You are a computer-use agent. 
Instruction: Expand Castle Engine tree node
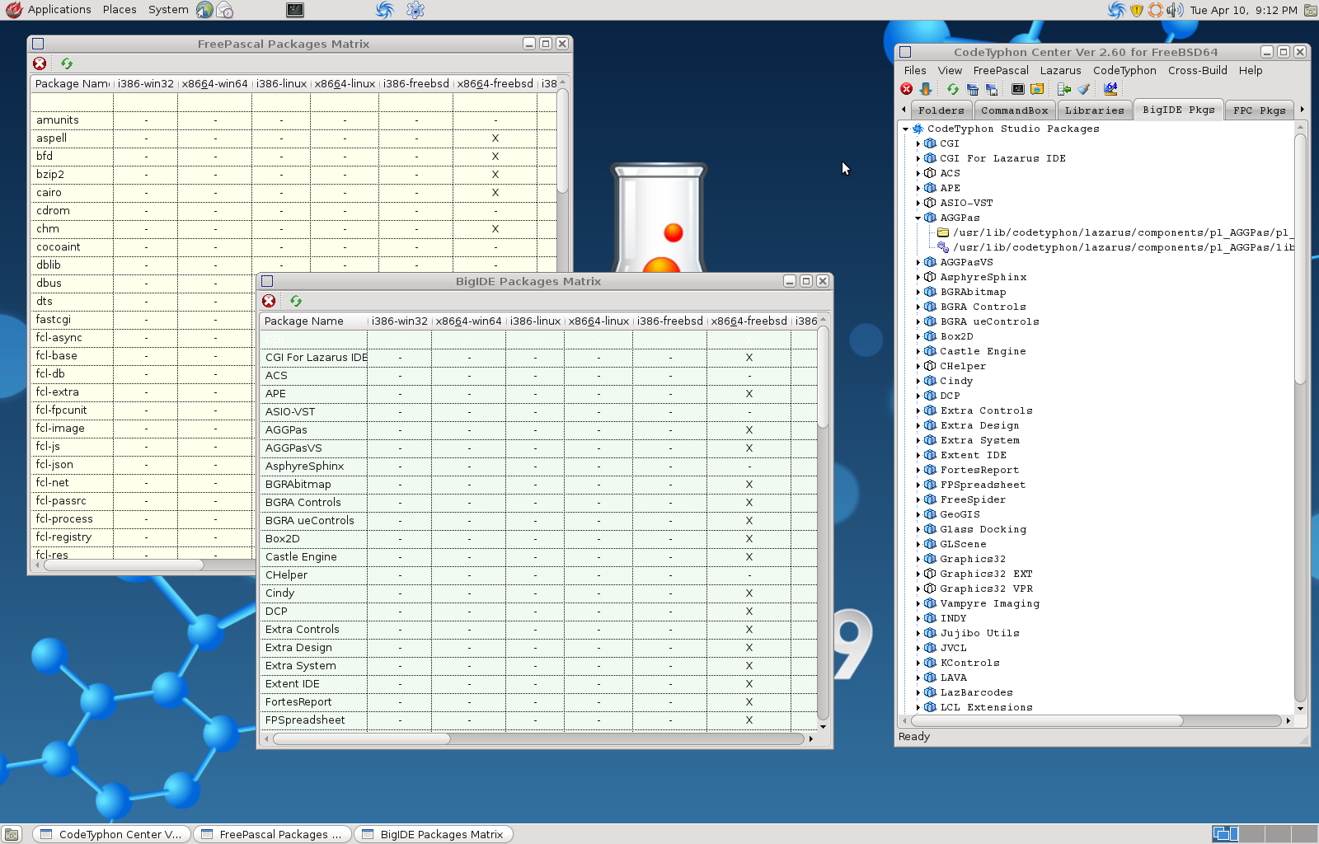pyautogui.click(x=918, y=351)
